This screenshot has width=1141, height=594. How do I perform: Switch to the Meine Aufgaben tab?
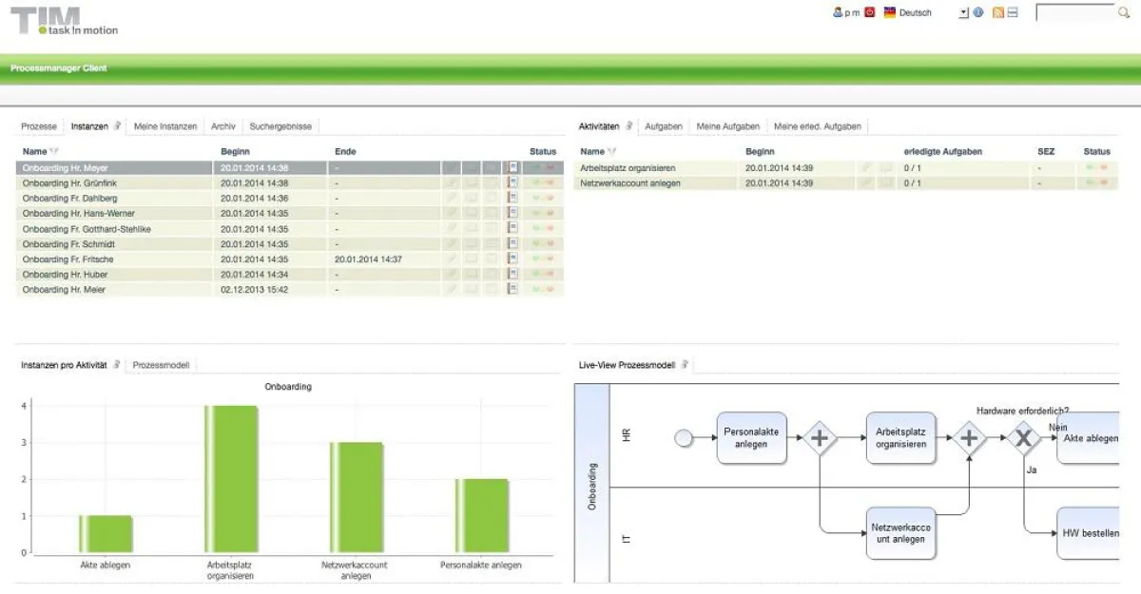pyautogui.click(x=727, y=125)
